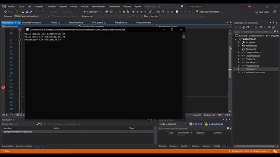Select IVisitor.cs in Solution Explorer

coord(250,59)
